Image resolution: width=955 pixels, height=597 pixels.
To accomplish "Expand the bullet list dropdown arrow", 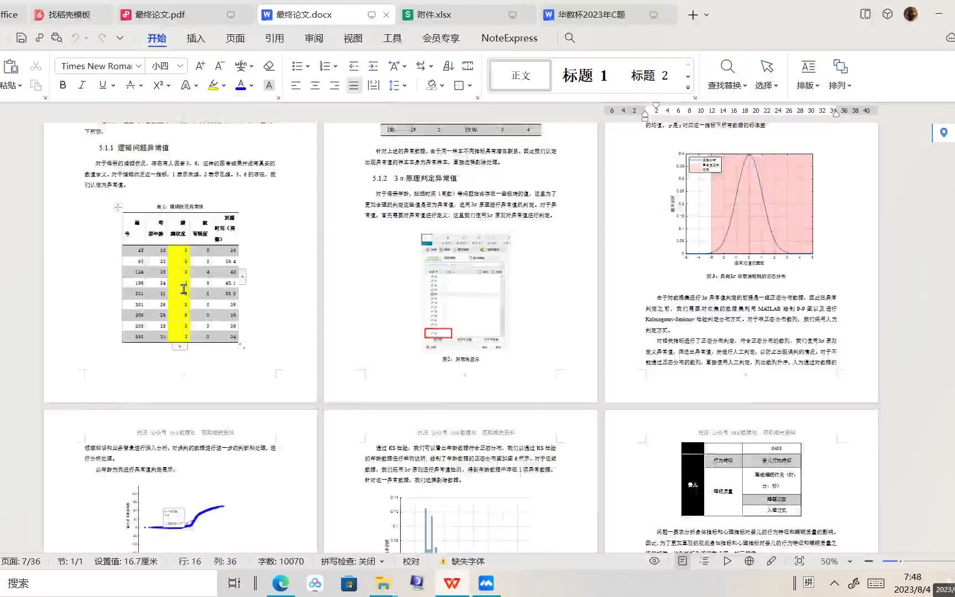I will pyautogui.click(x=308, y=66).
